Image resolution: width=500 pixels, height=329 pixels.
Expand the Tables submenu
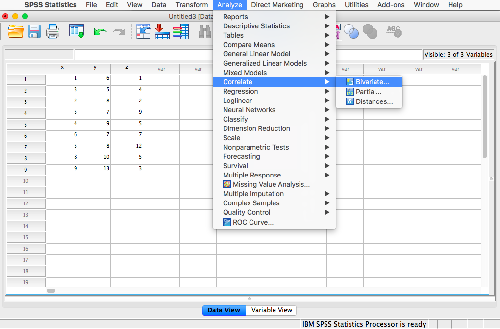coord(274,35)
